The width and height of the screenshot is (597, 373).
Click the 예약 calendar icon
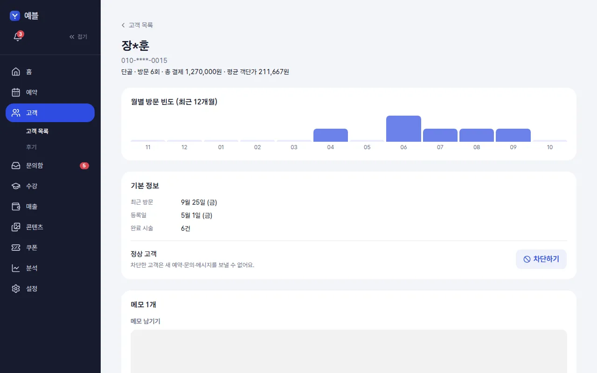[16, 92]
